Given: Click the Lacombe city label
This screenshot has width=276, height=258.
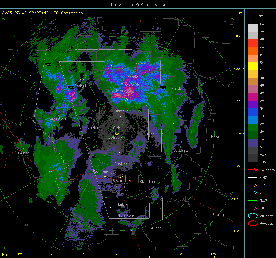Looking at the screenshot, I should tap(132, 77).
